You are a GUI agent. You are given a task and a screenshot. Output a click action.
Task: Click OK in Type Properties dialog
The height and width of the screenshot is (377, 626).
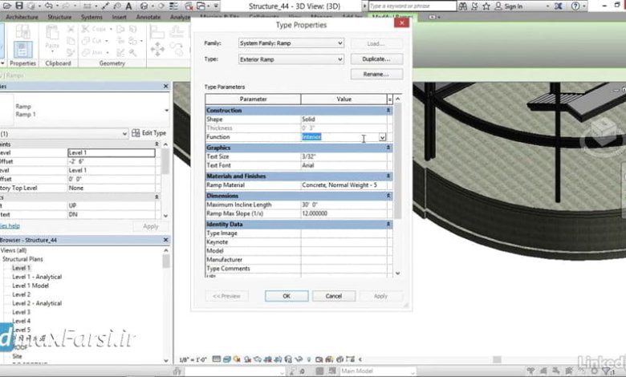coord(287,296)
